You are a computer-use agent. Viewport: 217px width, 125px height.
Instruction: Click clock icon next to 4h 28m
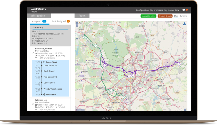[36, 56]
